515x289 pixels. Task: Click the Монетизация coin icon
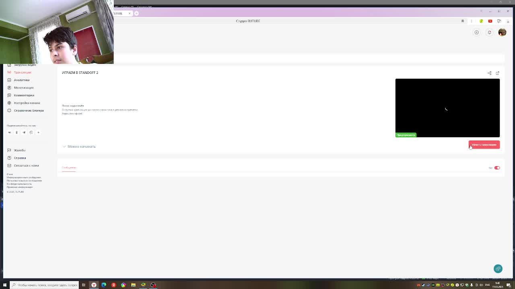(x=9, y=88)
